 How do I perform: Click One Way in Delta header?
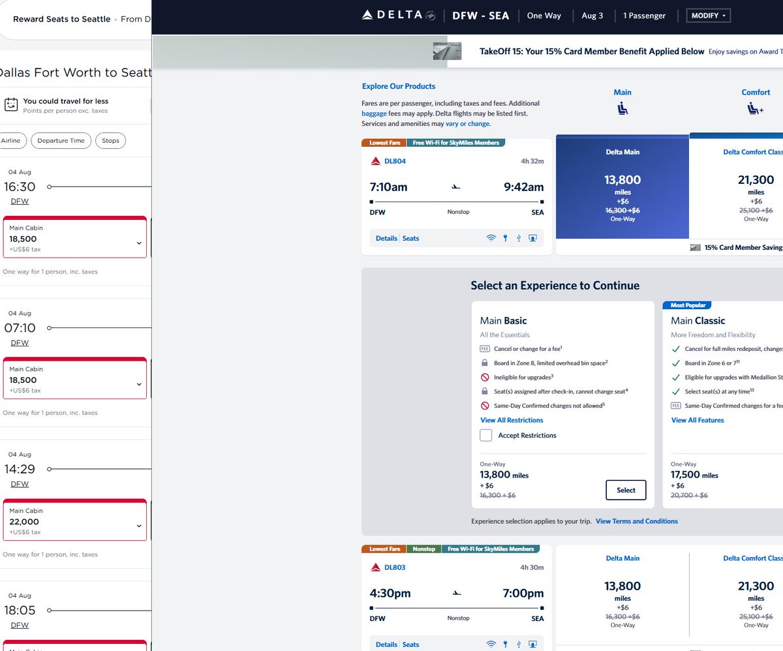(x=544, y=16)
